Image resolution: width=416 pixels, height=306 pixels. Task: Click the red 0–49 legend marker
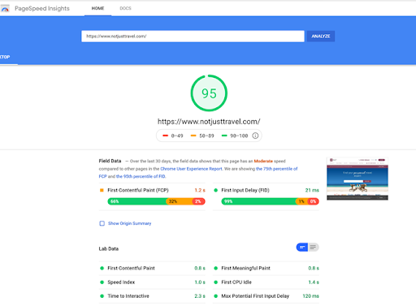click(165, 136)
